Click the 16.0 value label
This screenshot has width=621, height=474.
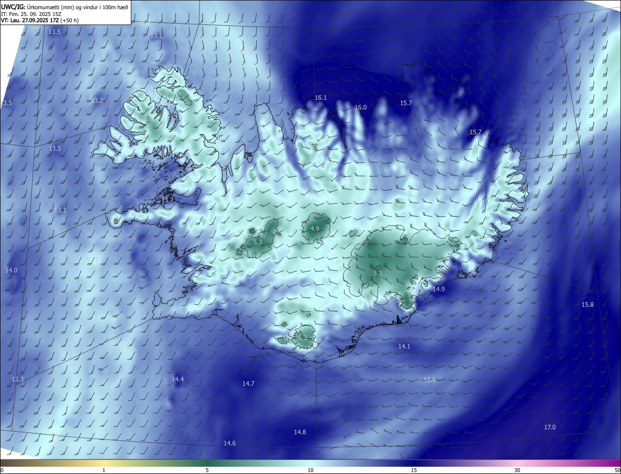tap(360, 107)
